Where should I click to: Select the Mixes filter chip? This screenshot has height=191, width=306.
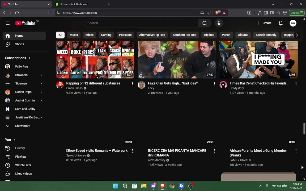click(x=89, y=35)
